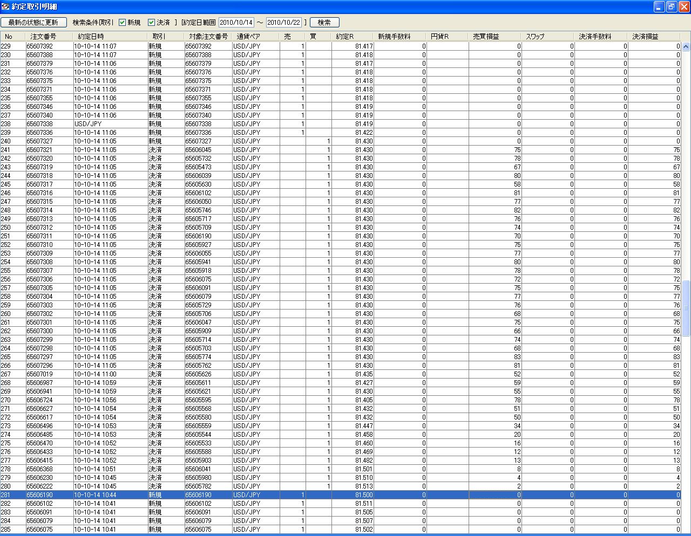Sort by the 決済損益 column header
The width and height of the screenshot is (691, 536).
[654, 37]
